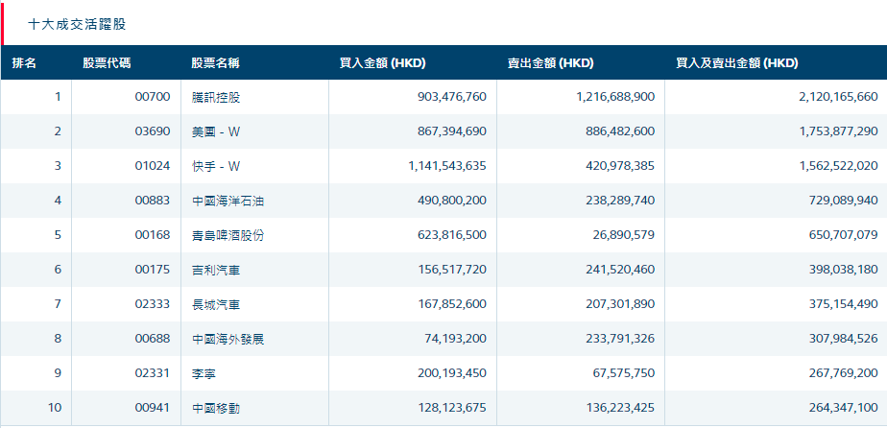Click buy amount 490,800,200
Viewport: 887px width, 428px height.
point(452,201)
